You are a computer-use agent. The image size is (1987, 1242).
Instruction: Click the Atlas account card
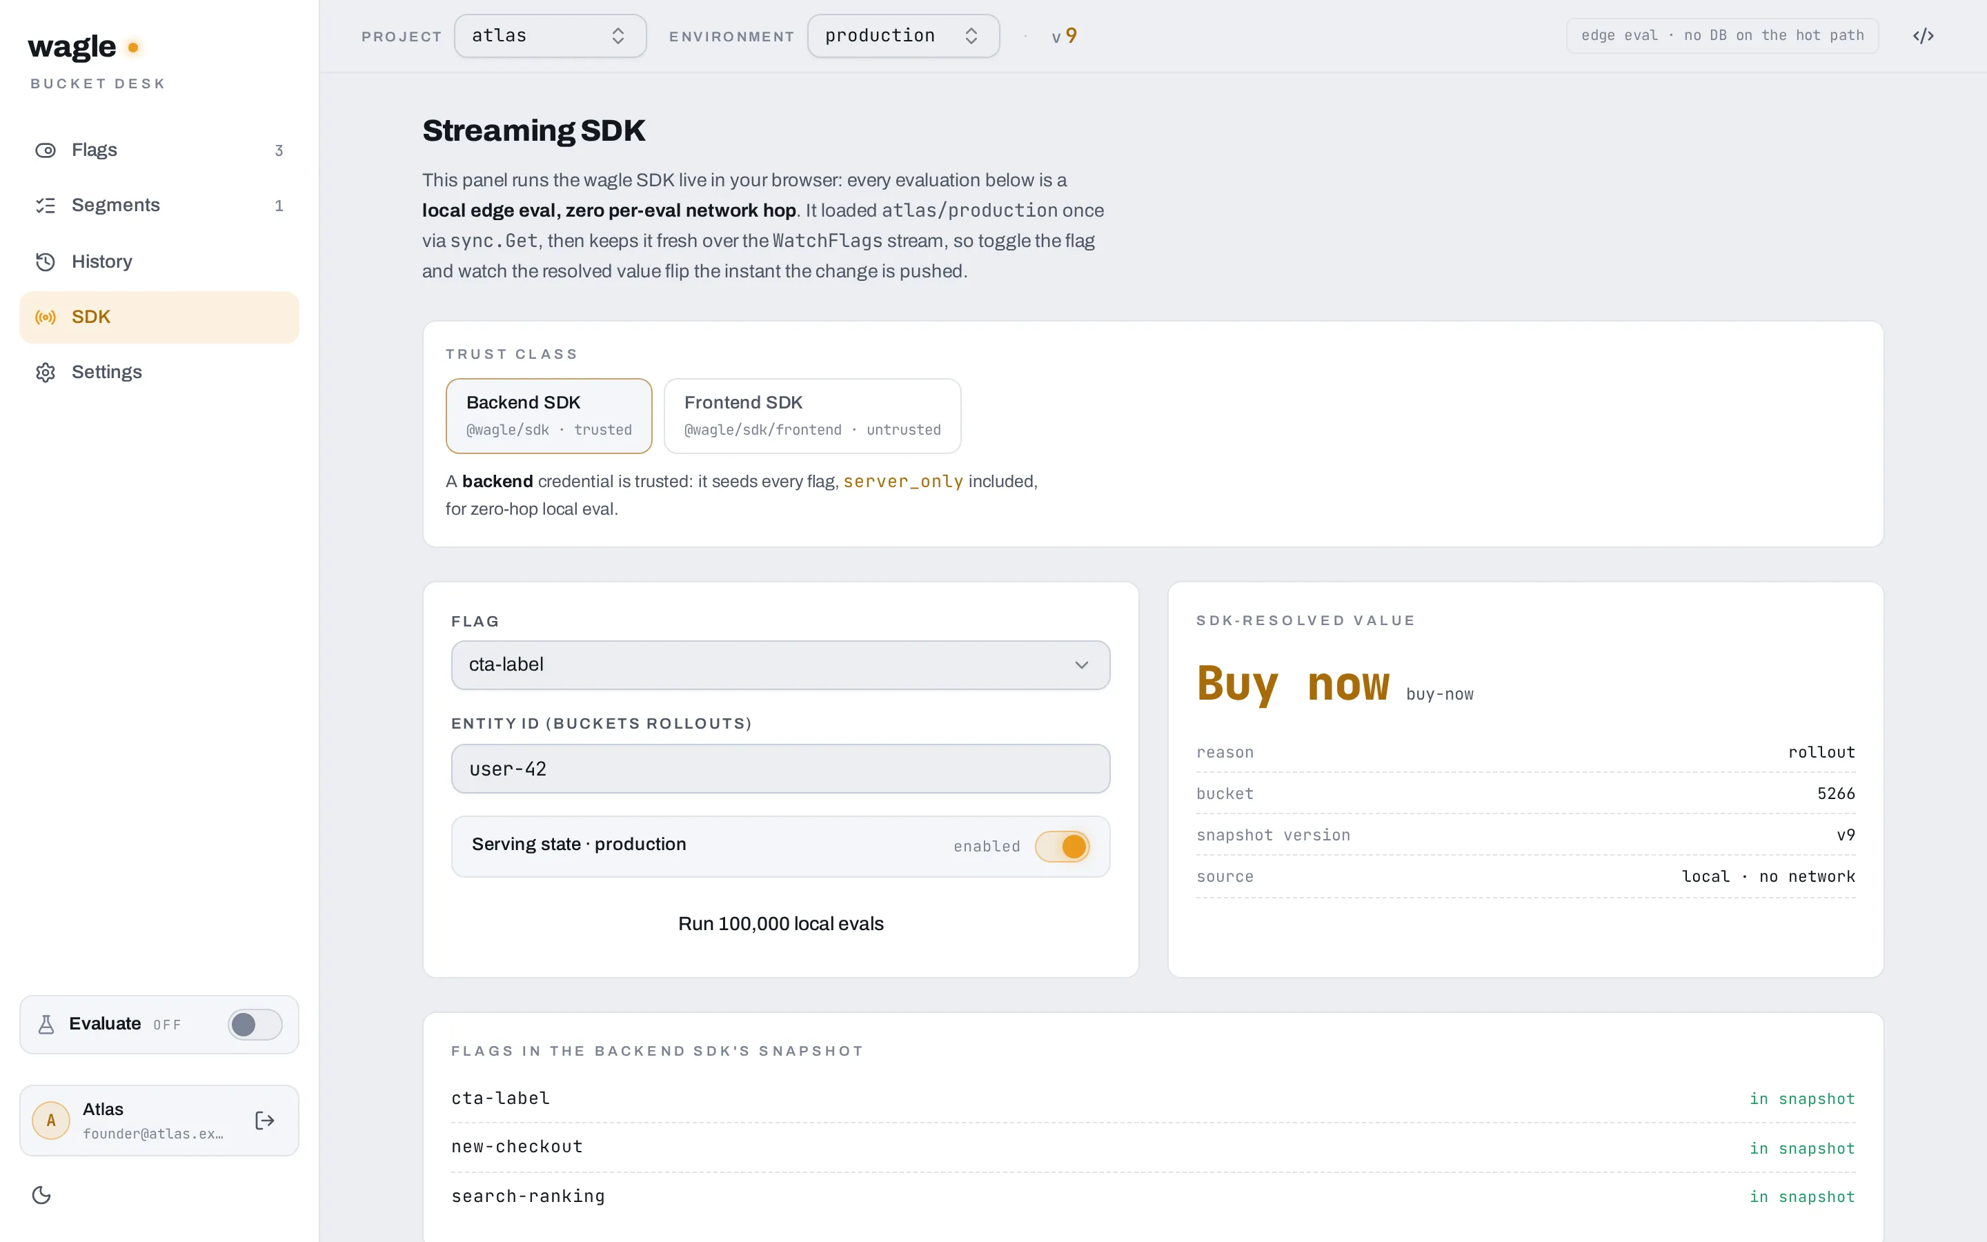pos(159,1121)
